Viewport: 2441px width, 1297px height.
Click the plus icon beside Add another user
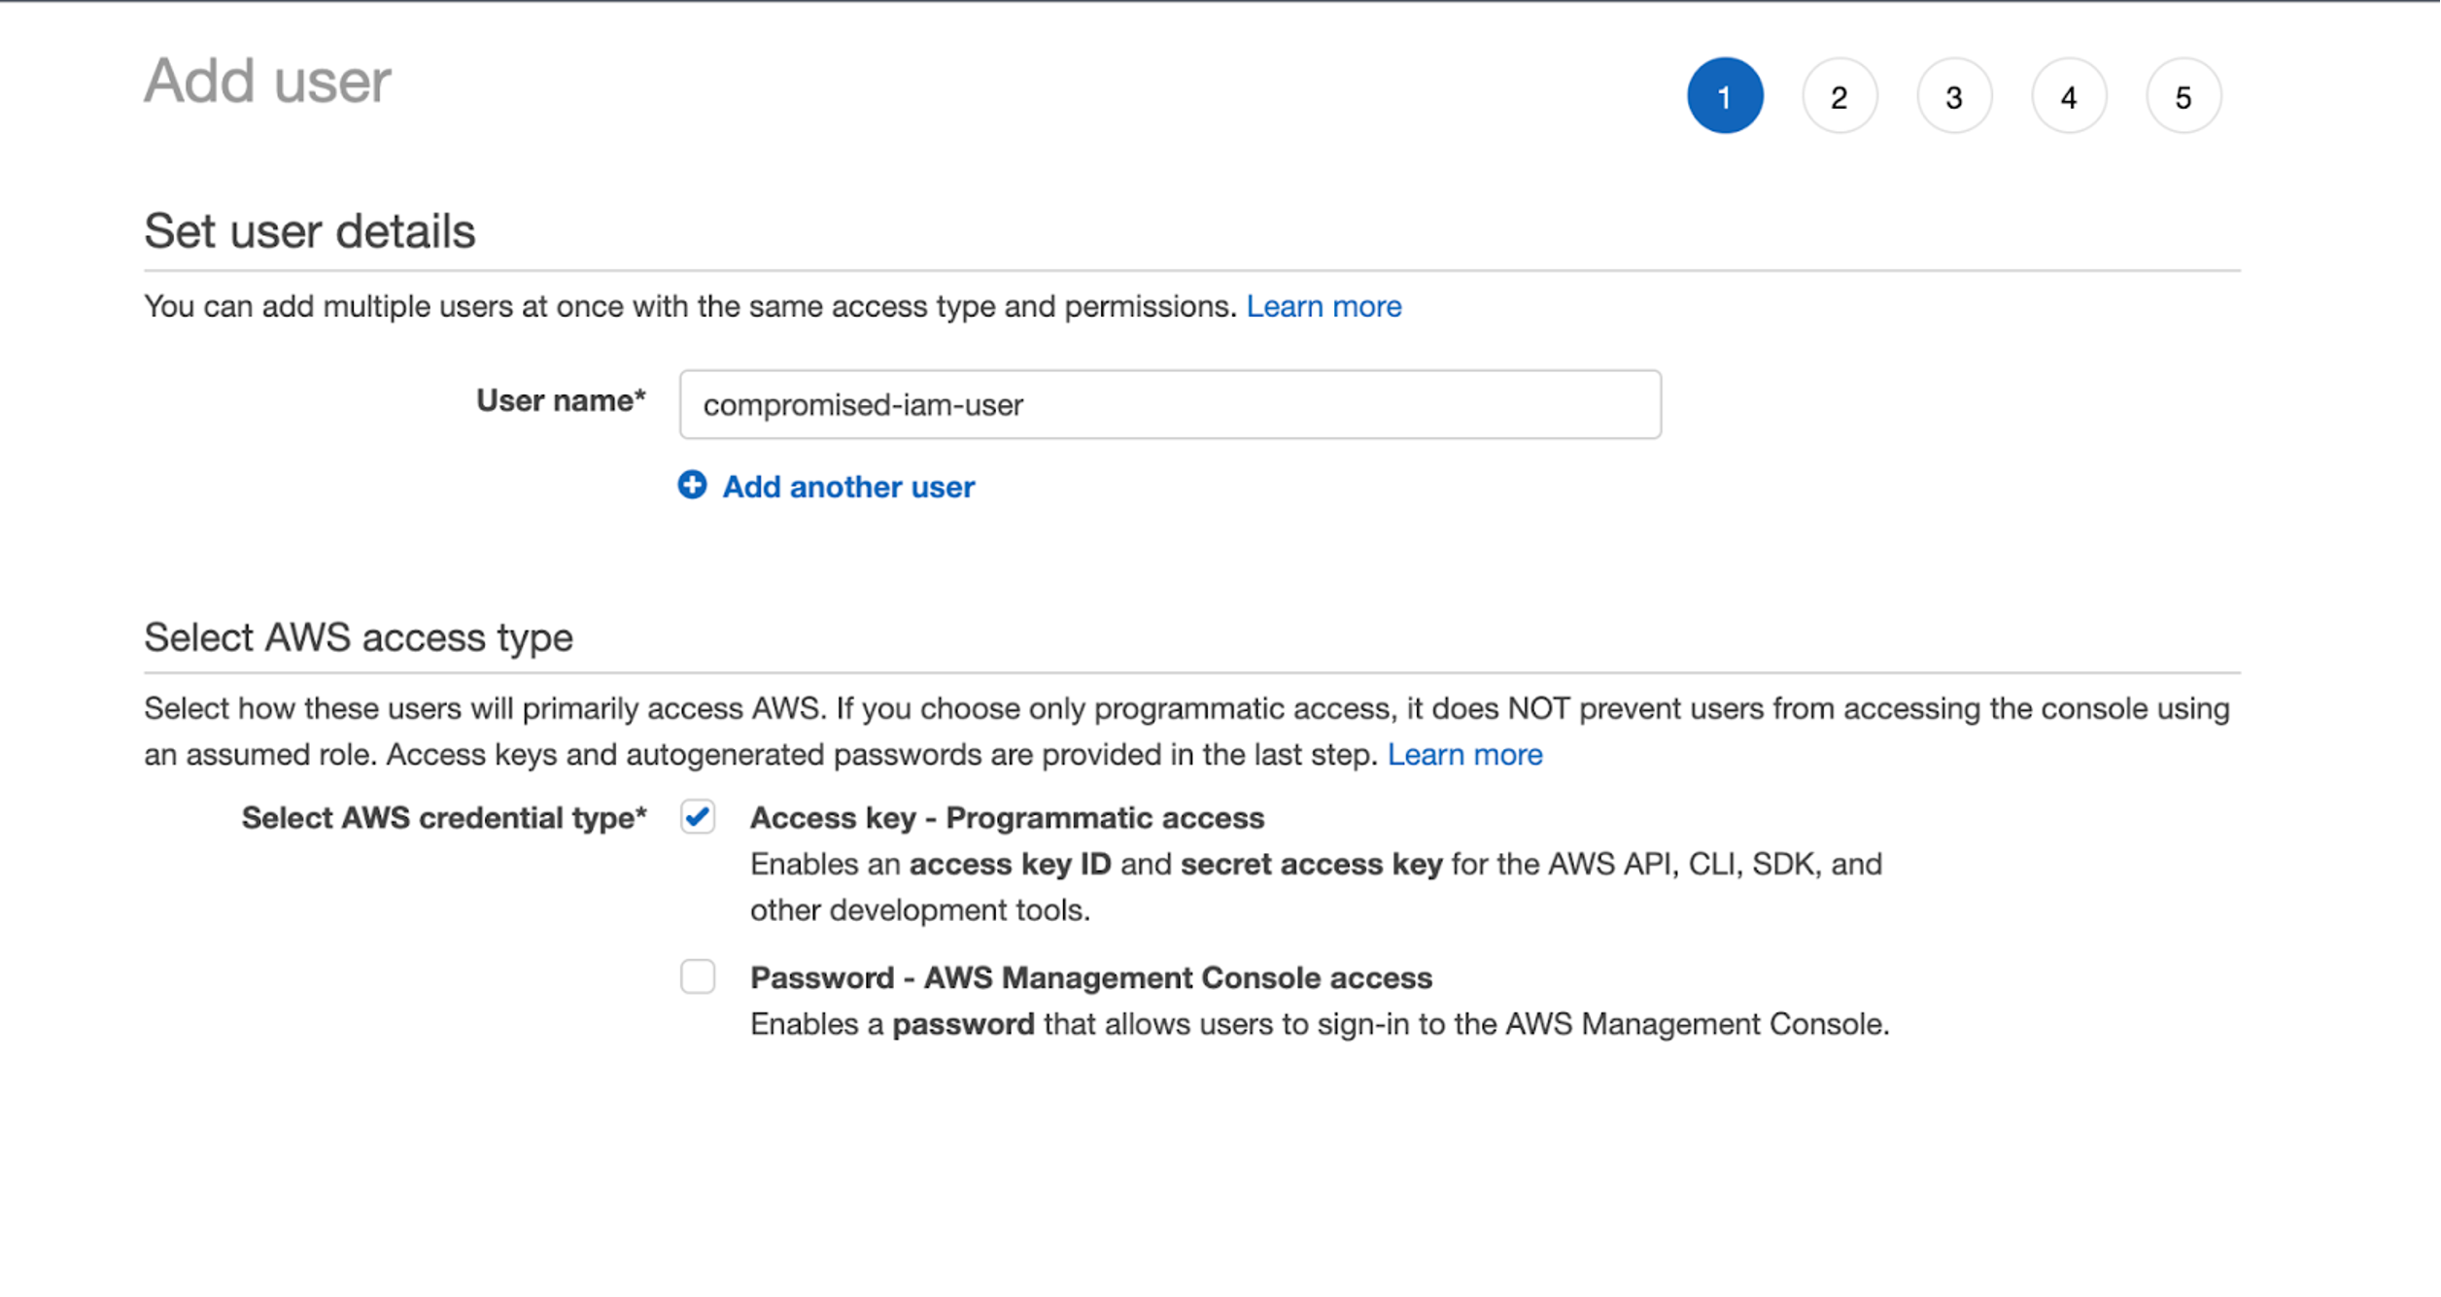click(692, 485)
